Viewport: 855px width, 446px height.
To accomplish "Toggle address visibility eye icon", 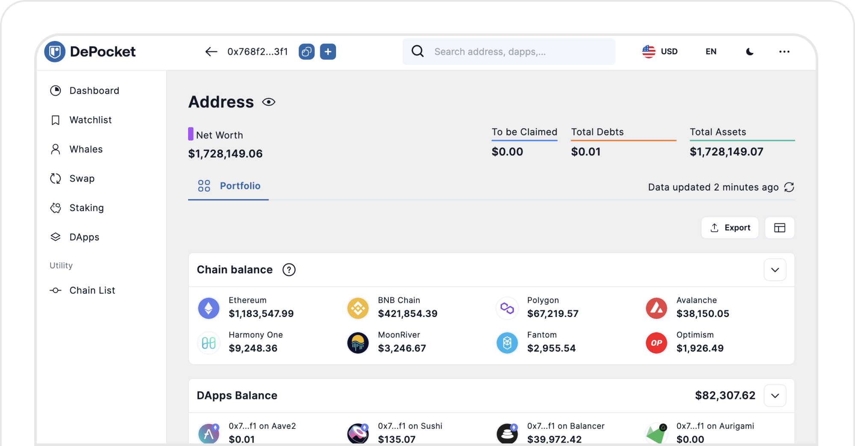I will [268, 102].
